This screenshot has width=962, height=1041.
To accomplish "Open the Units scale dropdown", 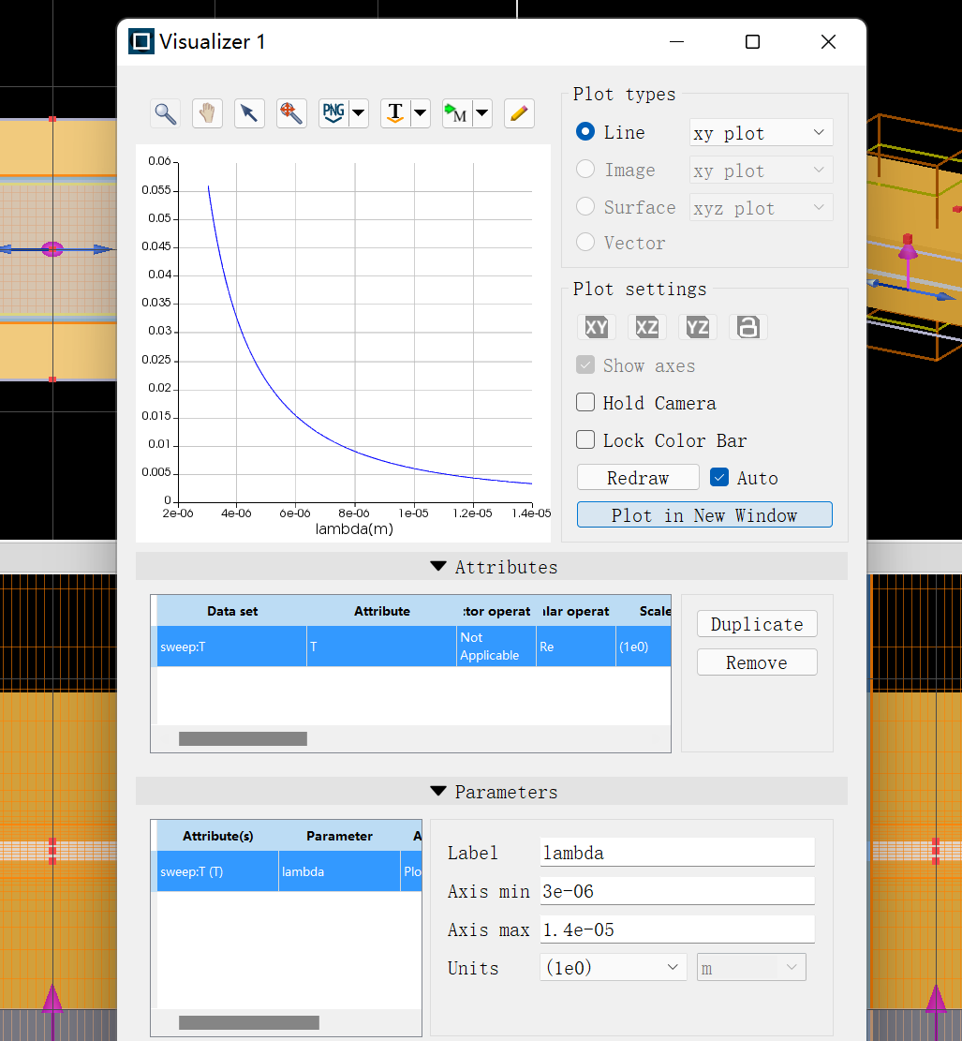I will point(613,968).
